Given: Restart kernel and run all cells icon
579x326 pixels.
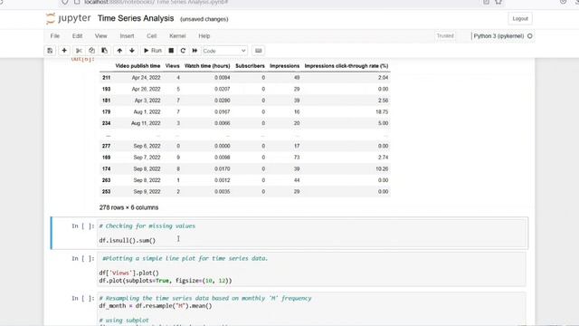Looking at the screenshot, I should [195, 51].
